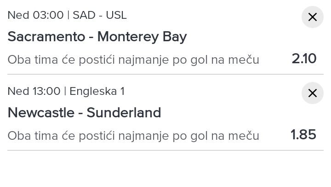The width and height of the screenshot is (331, 187).
Task: Click the 2.10 odds value
Action: coord(304,59)
